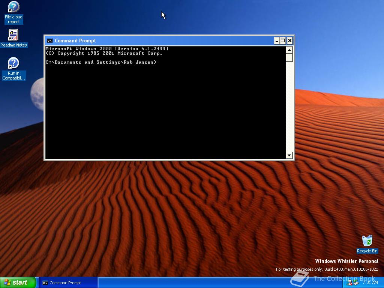Select the Recycle Bin icon
This screenshot has height=288, width=384.
coord(367,244)
